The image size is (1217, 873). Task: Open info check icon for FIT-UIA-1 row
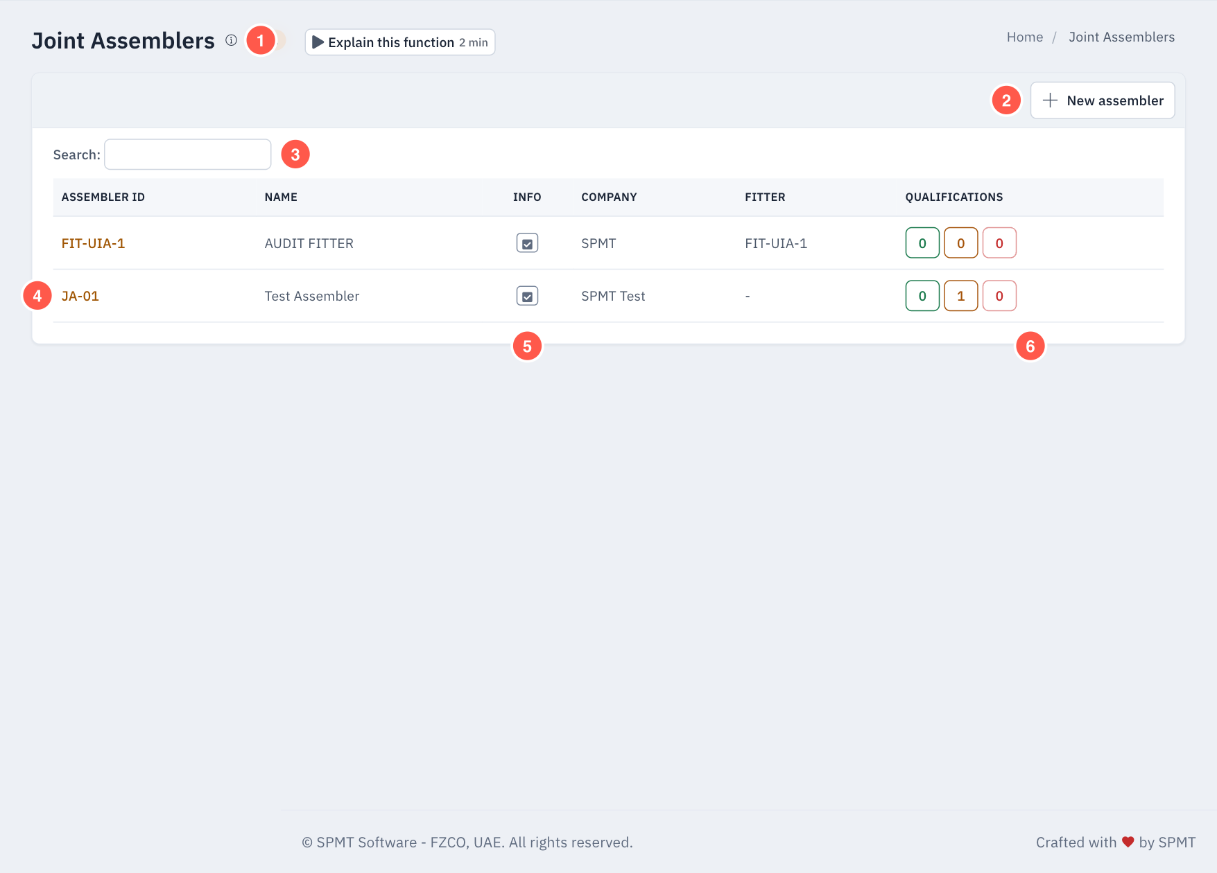(x=527, y=243)
